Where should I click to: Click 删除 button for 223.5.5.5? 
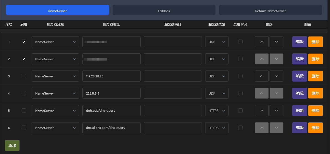point(316,93)
